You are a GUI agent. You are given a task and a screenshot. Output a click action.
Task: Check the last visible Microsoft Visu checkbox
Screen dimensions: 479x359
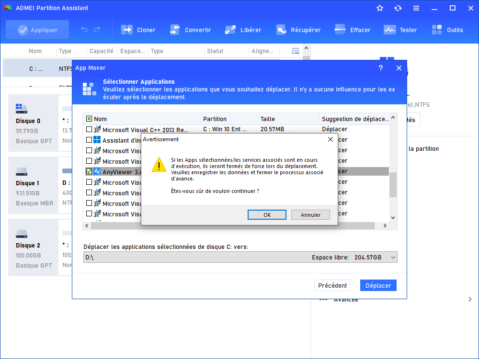89,213
